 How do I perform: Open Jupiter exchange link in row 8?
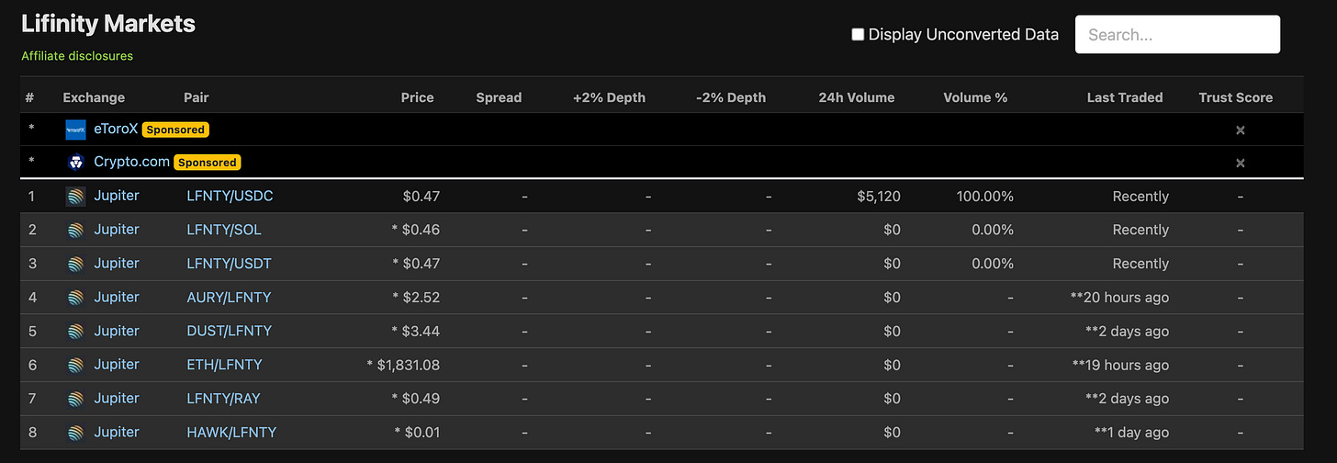117,432
